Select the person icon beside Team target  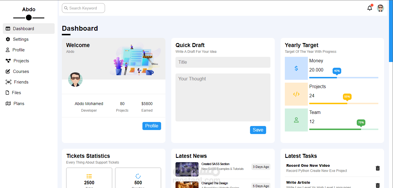pos(296,120)
